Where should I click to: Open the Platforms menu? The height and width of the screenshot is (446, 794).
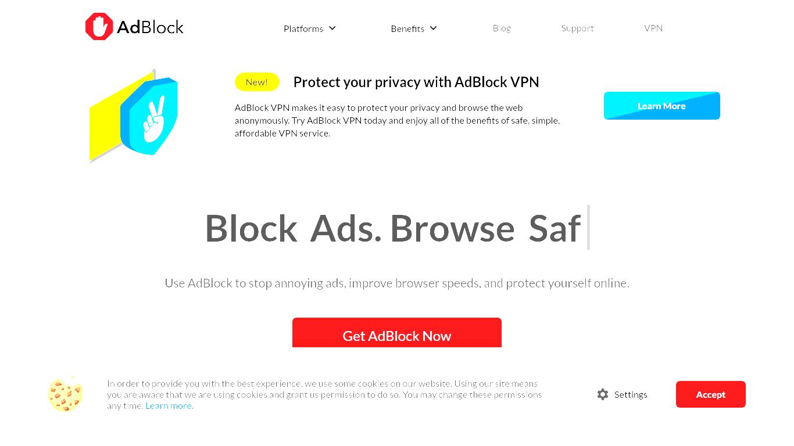[303, 28]
